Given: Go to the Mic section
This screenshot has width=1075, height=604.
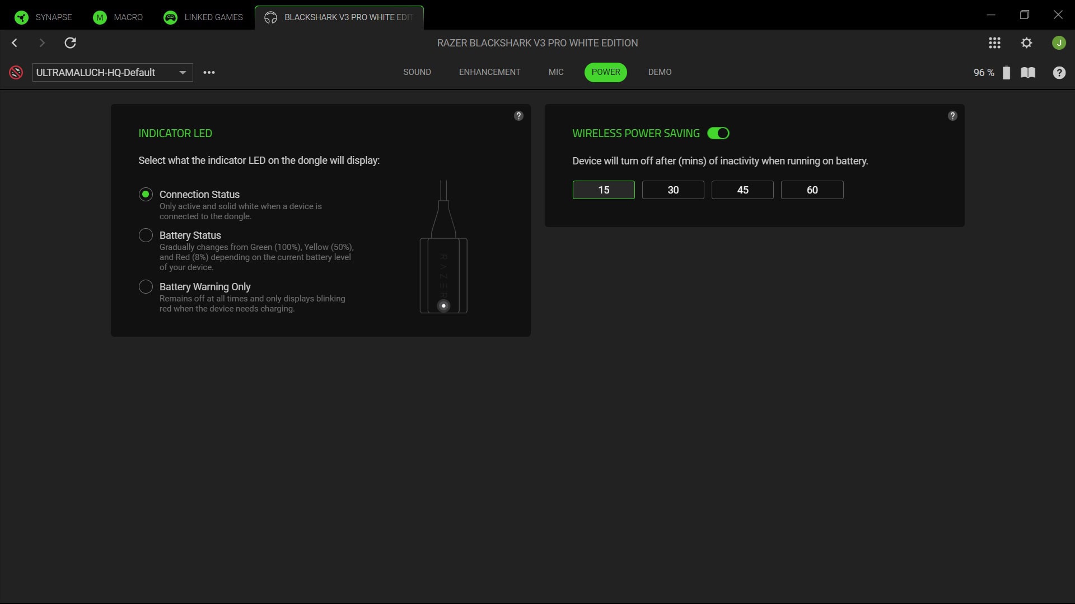Looking at the screenshot, I should click(x=556, y=72).
